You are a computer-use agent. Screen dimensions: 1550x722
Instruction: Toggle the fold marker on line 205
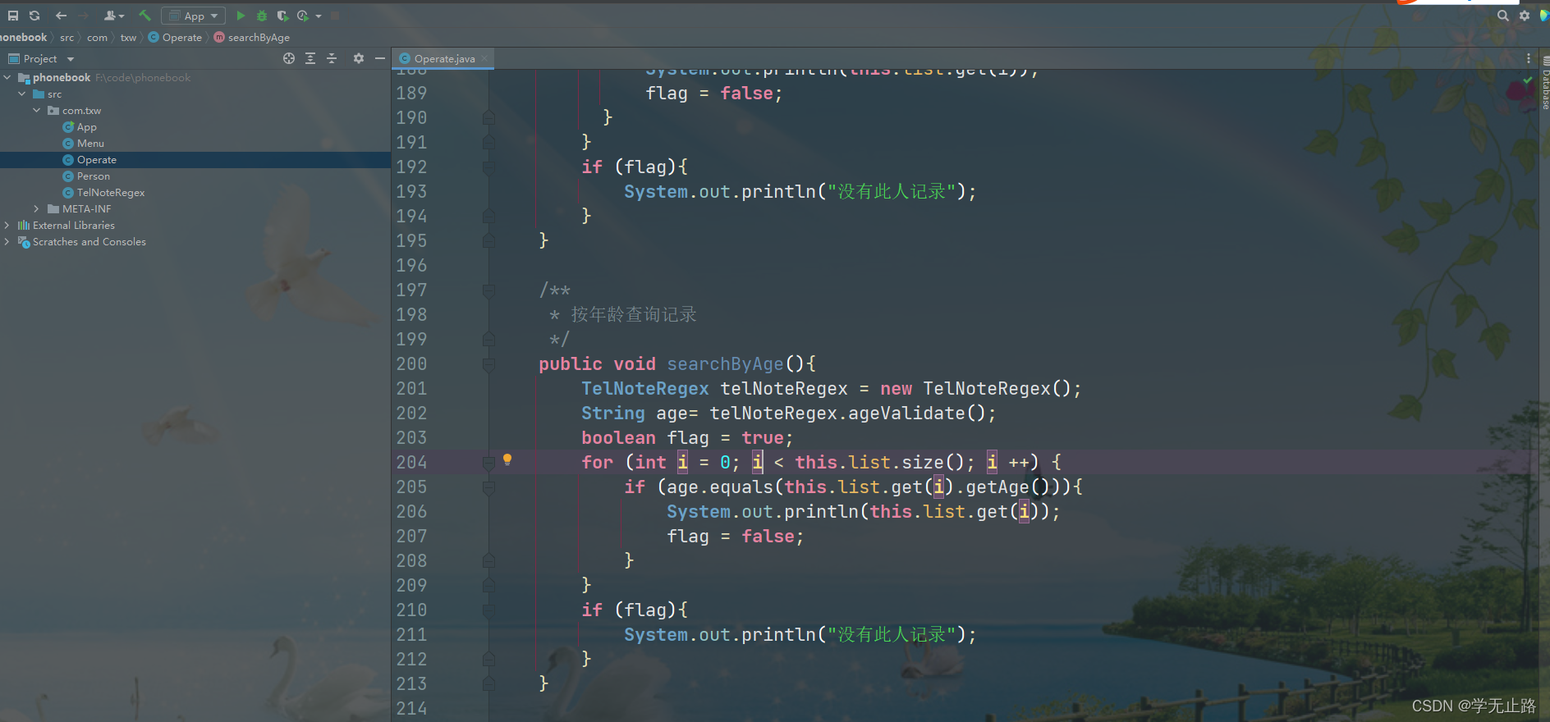(488, 487)
